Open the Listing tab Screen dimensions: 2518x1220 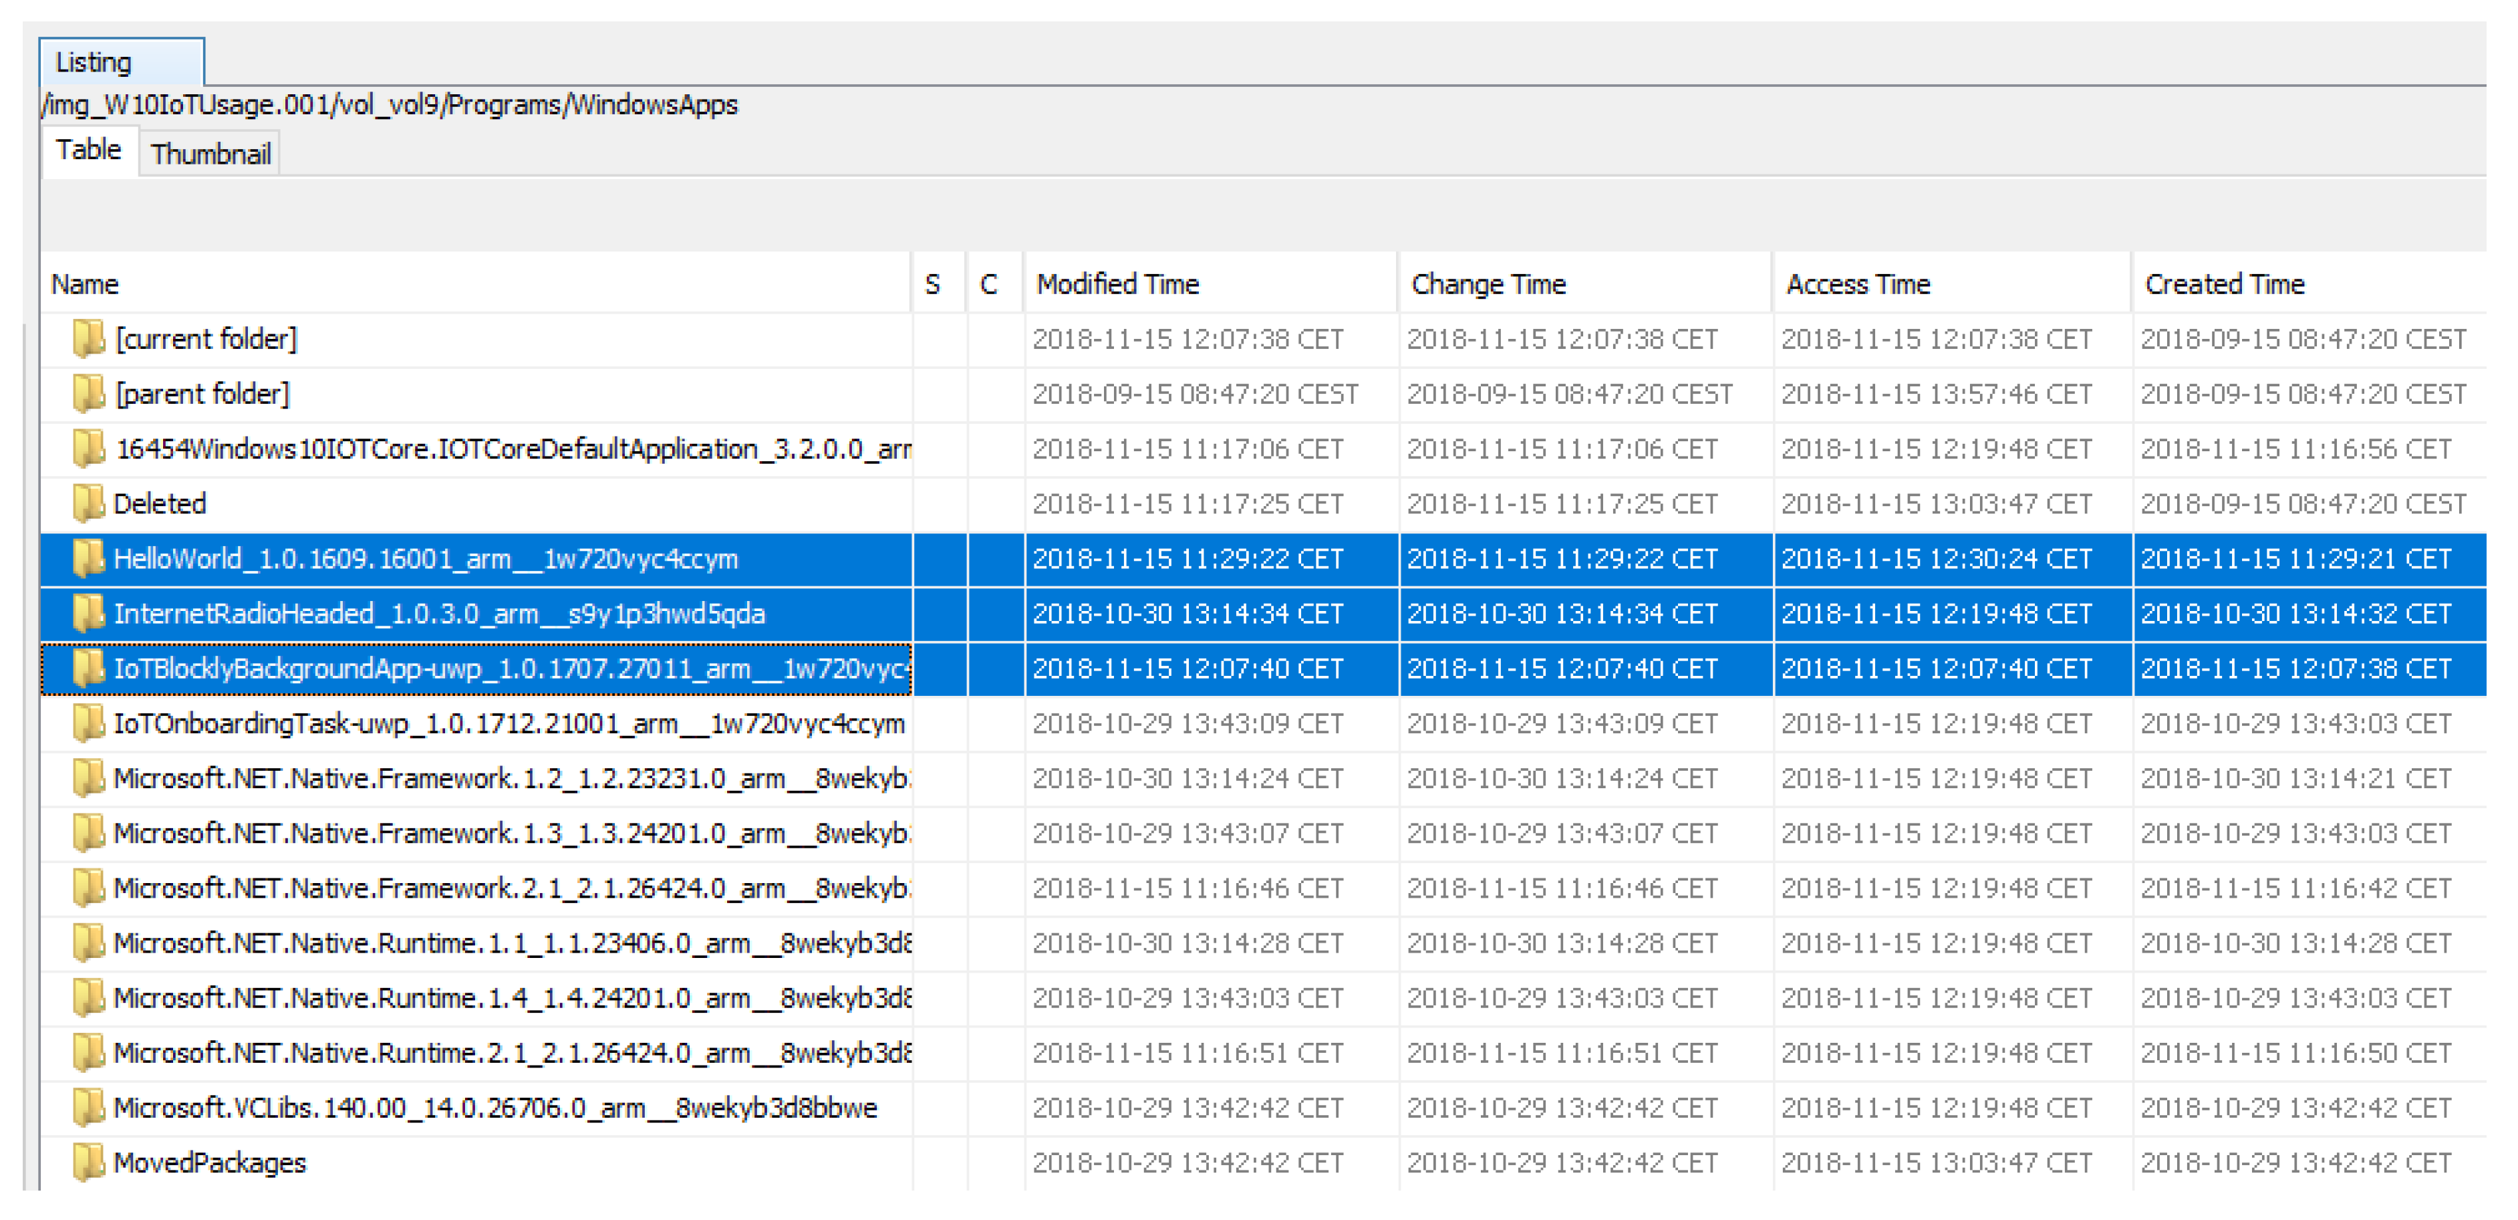click(94, 63)
